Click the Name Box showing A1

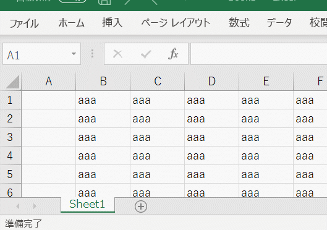[x=41, y=54]
